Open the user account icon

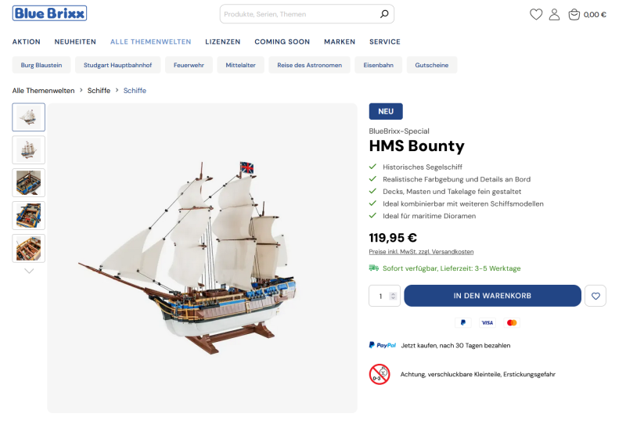point(554,14)
